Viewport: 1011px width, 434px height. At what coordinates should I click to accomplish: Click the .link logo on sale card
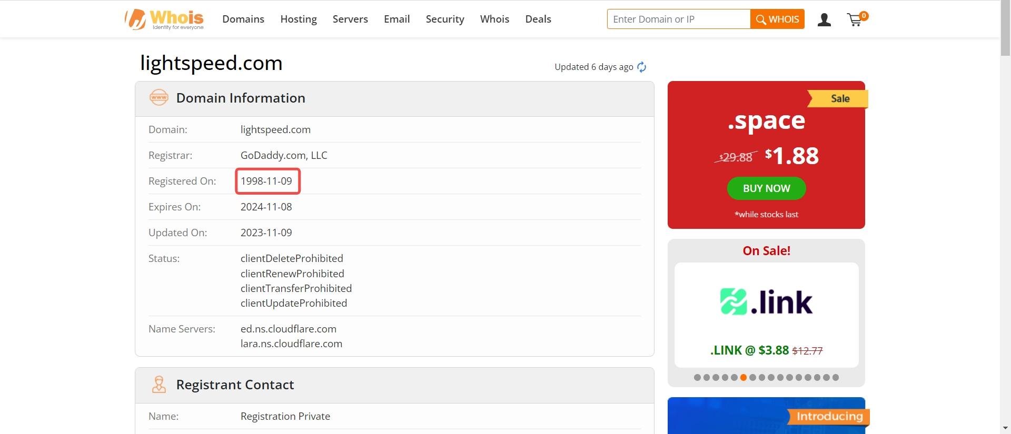tap(766, 302)
